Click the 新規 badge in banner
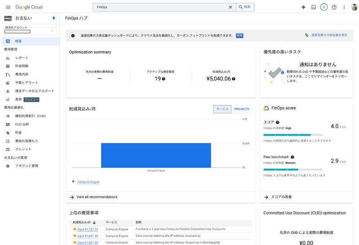Image resolution: width=359 pixels, height=245 pixels. [240, 35]
